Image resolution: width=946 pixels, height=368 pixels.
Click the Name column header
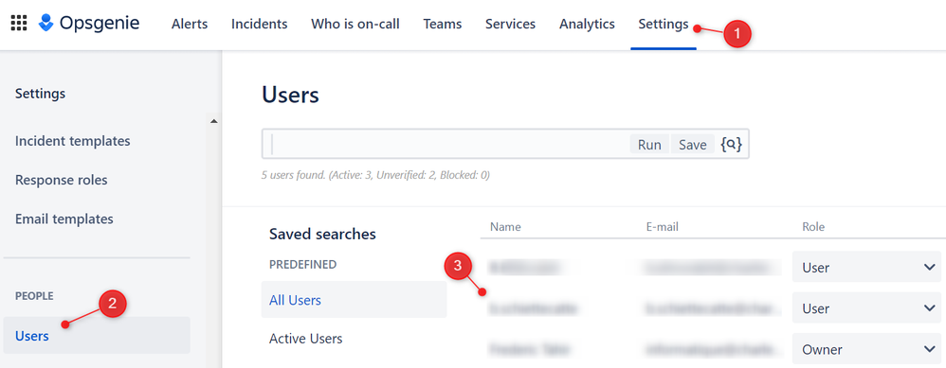click(x=505, y=227)
